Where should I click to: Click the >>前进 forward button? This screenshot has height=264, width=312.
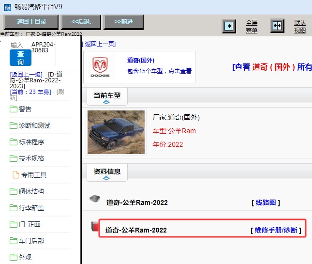click(x=123, y=22)
